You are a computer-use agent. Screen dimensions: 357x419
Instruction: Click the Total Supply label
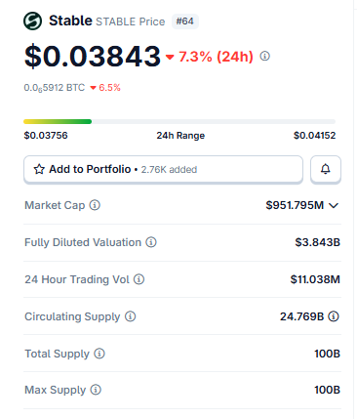(58, 354)
